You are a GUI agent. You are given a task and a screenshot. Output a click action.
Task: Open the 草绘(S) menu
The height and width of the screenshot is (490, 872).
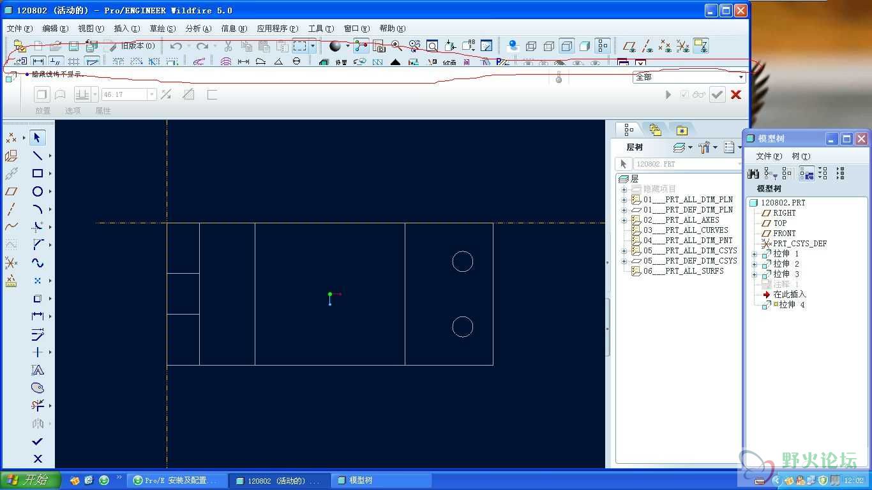click(x=162, y=28)
